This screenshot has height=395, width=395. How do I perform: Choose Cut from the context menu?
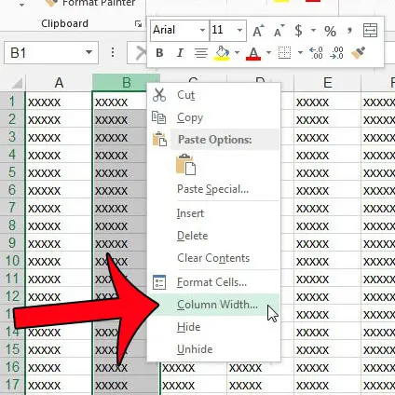tap(214, 95)
